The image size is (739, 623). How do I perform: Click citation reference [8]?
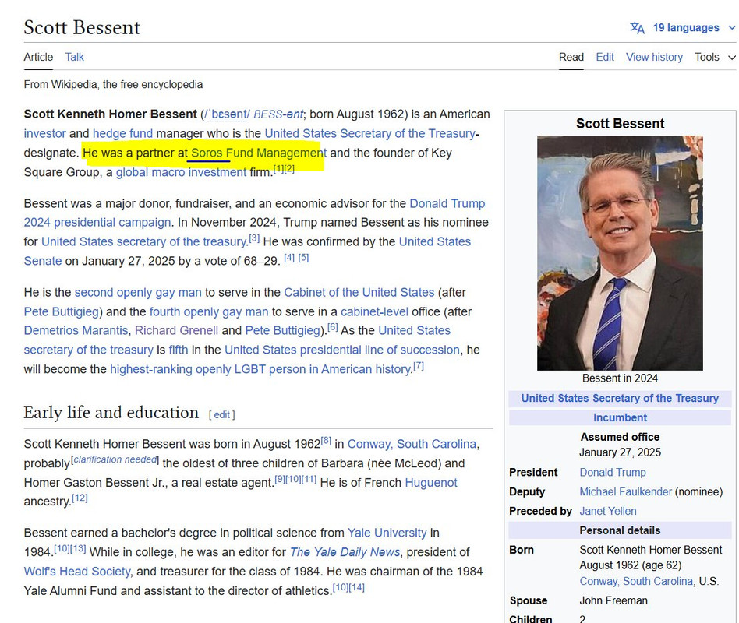[326, 441]
